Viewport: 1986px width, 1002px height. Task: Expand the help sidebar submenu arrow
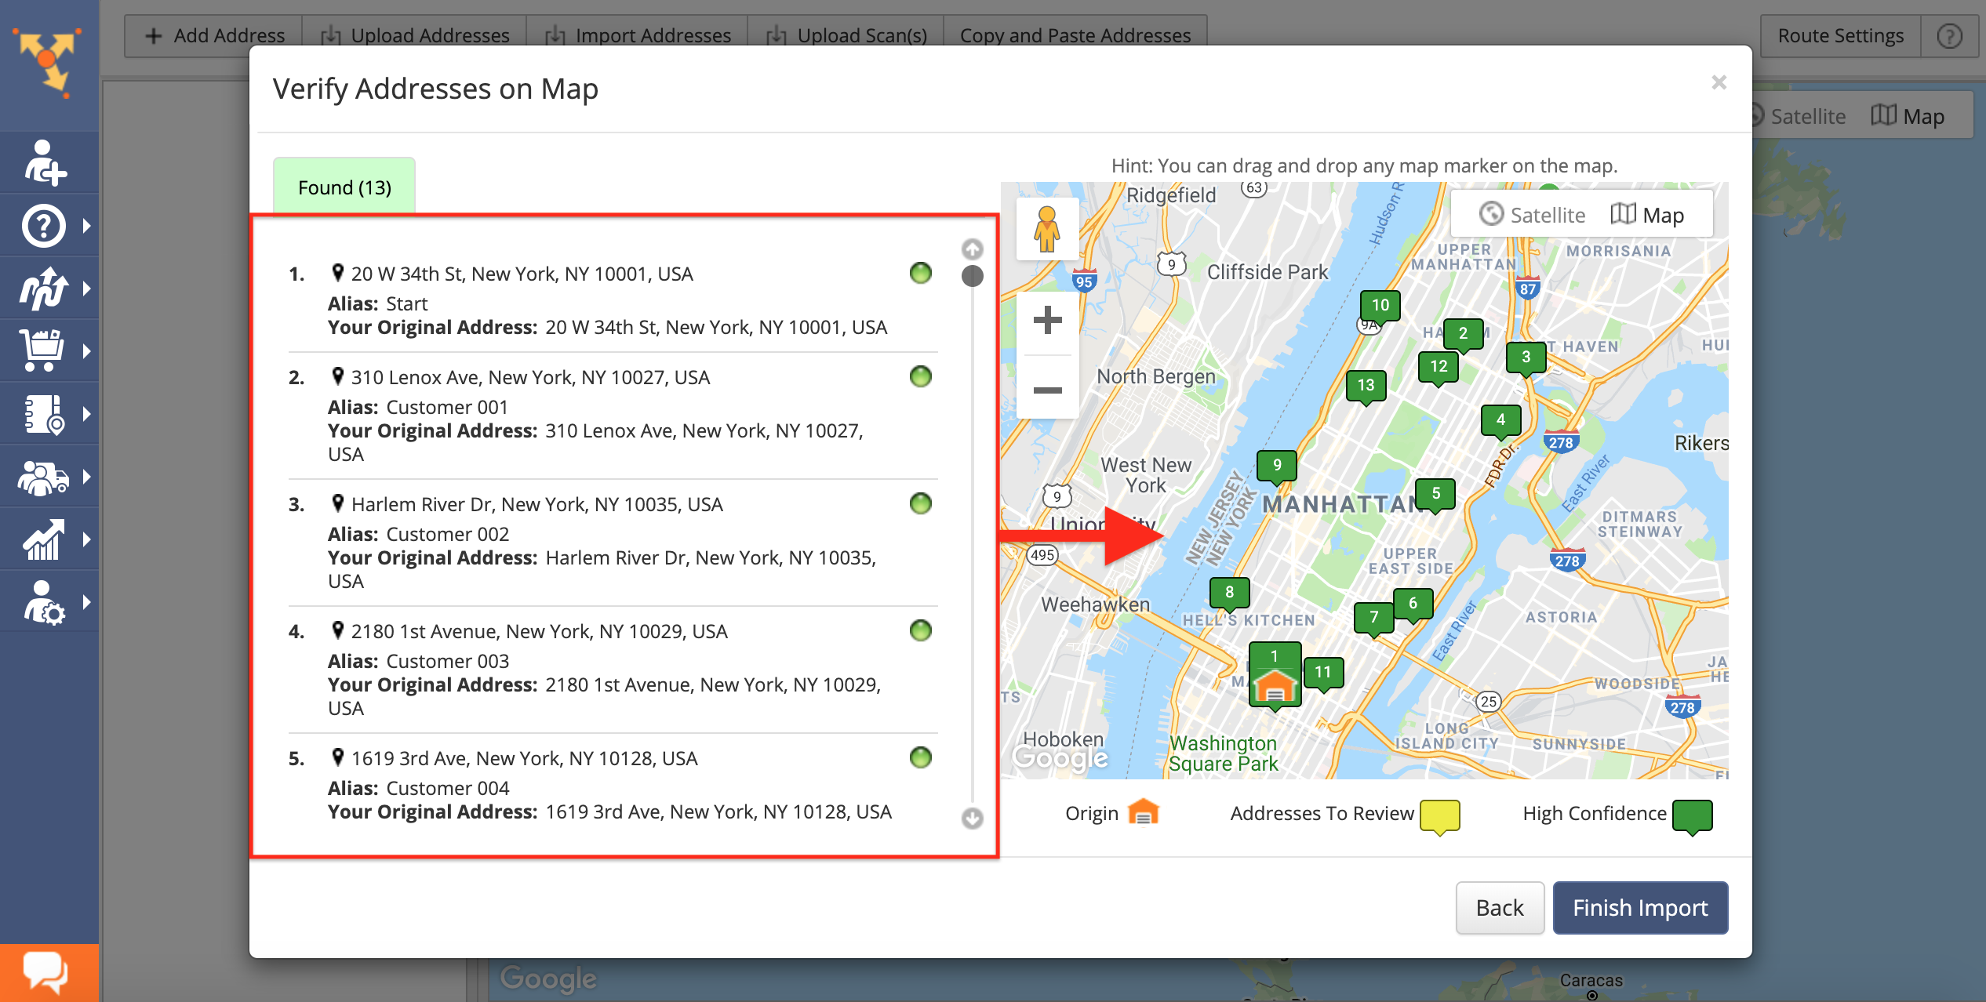pyautogui.click(x=87, y=226)
